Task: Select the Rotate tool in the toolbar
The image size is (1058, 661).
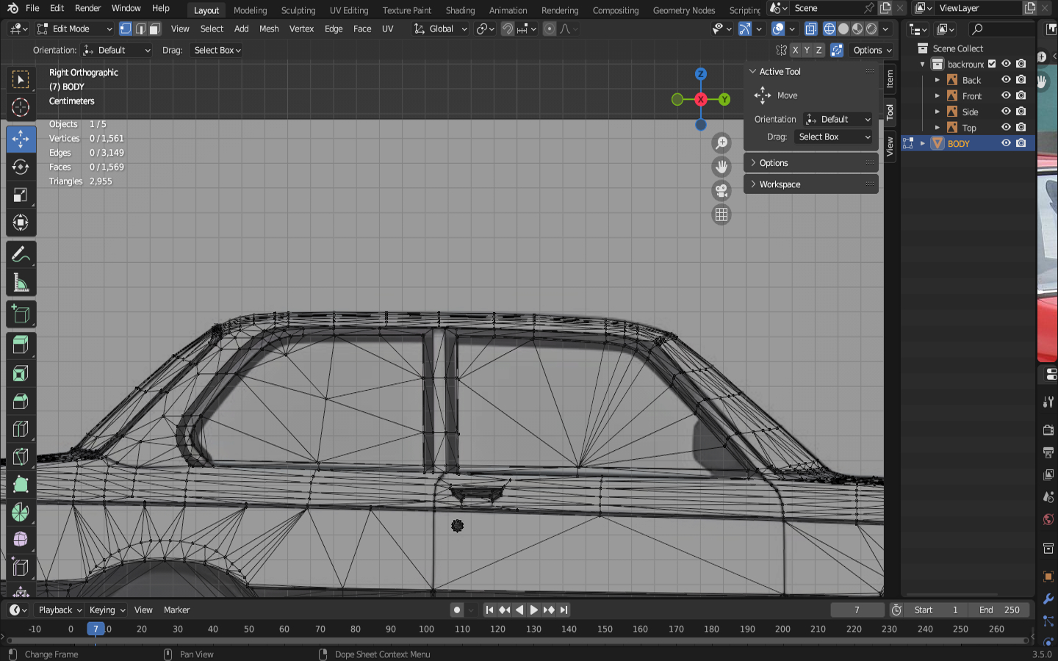Action: [x=21, y=167]
